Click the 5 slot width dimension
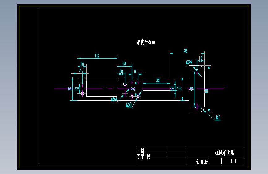 (172, 89)
